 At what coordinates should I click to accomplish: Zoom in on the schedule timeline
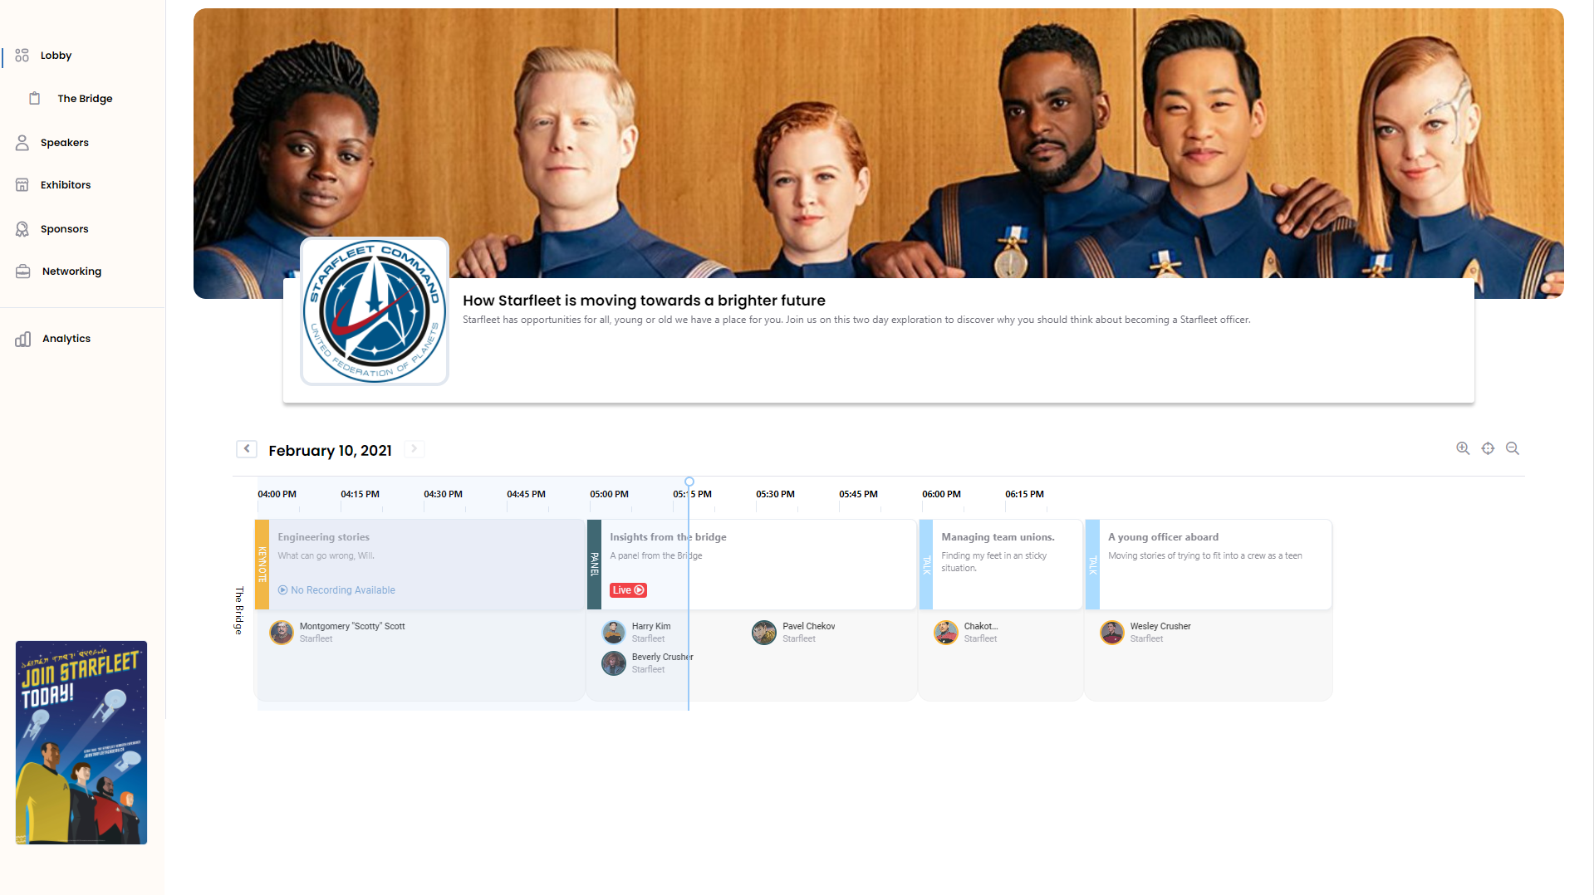coord(1463,448)
